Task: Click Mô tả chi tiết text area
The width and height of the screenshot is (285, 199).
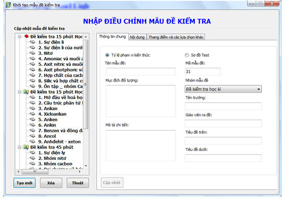Action: tap(140, 145)
